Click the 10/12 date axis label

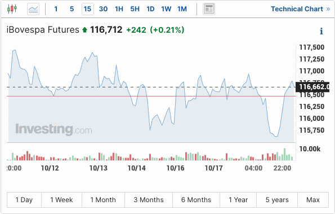[50, 168]
